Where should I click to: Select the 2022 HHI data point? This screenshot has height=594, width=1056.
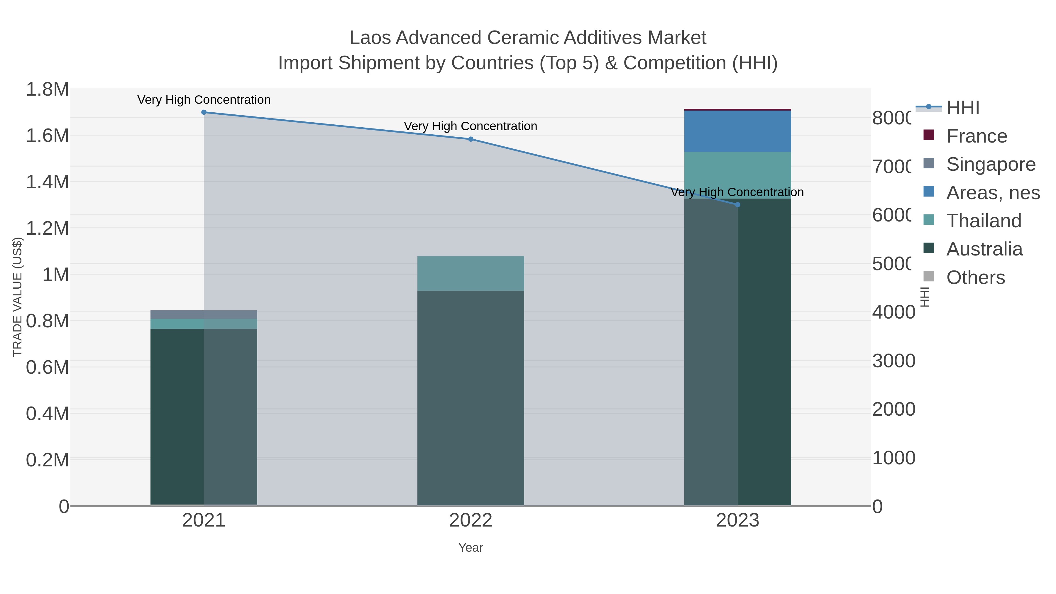471,139
